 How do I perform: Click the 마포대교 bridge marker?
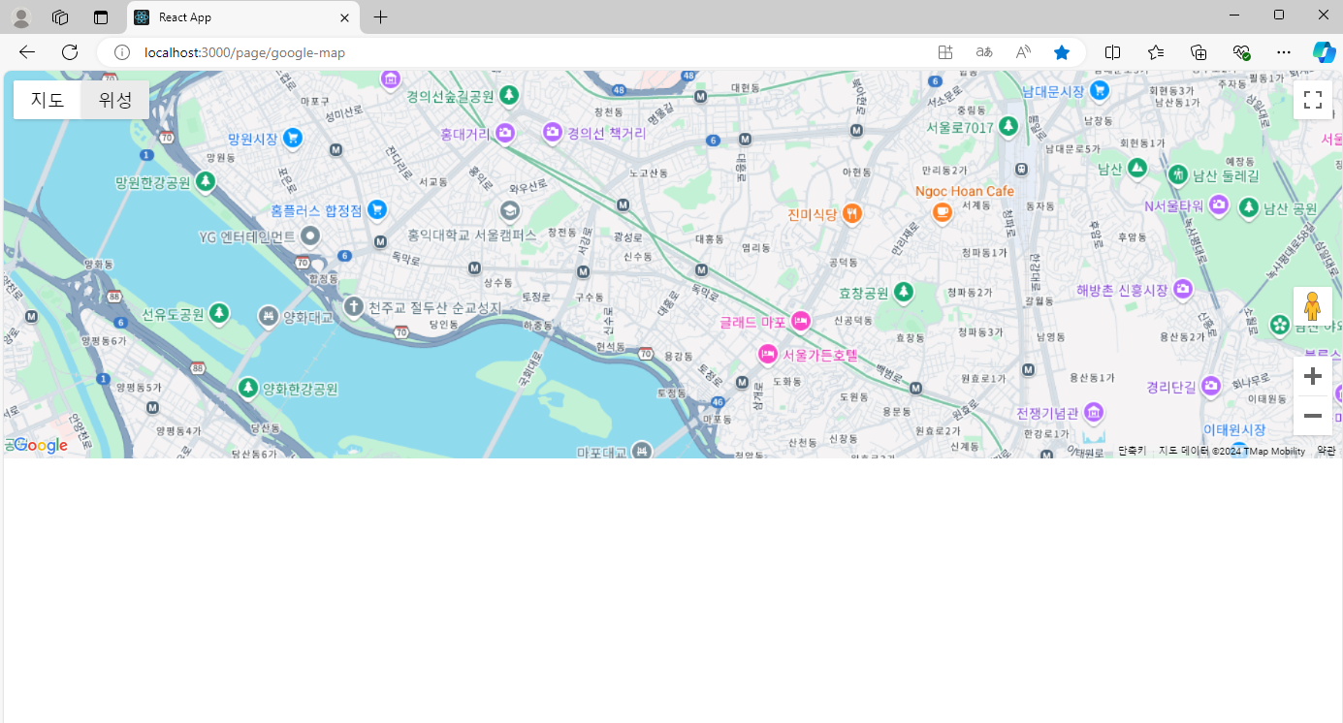[x=642, y=451]
